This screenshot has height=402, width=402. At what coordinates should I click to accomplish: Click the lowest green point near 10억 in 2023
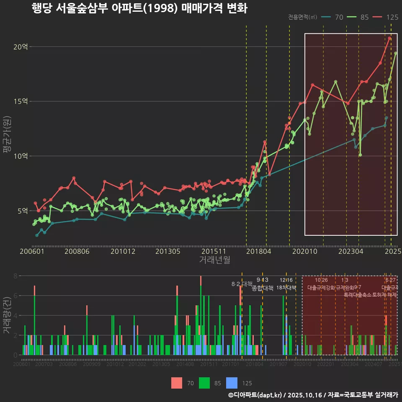tap(360, 155)
